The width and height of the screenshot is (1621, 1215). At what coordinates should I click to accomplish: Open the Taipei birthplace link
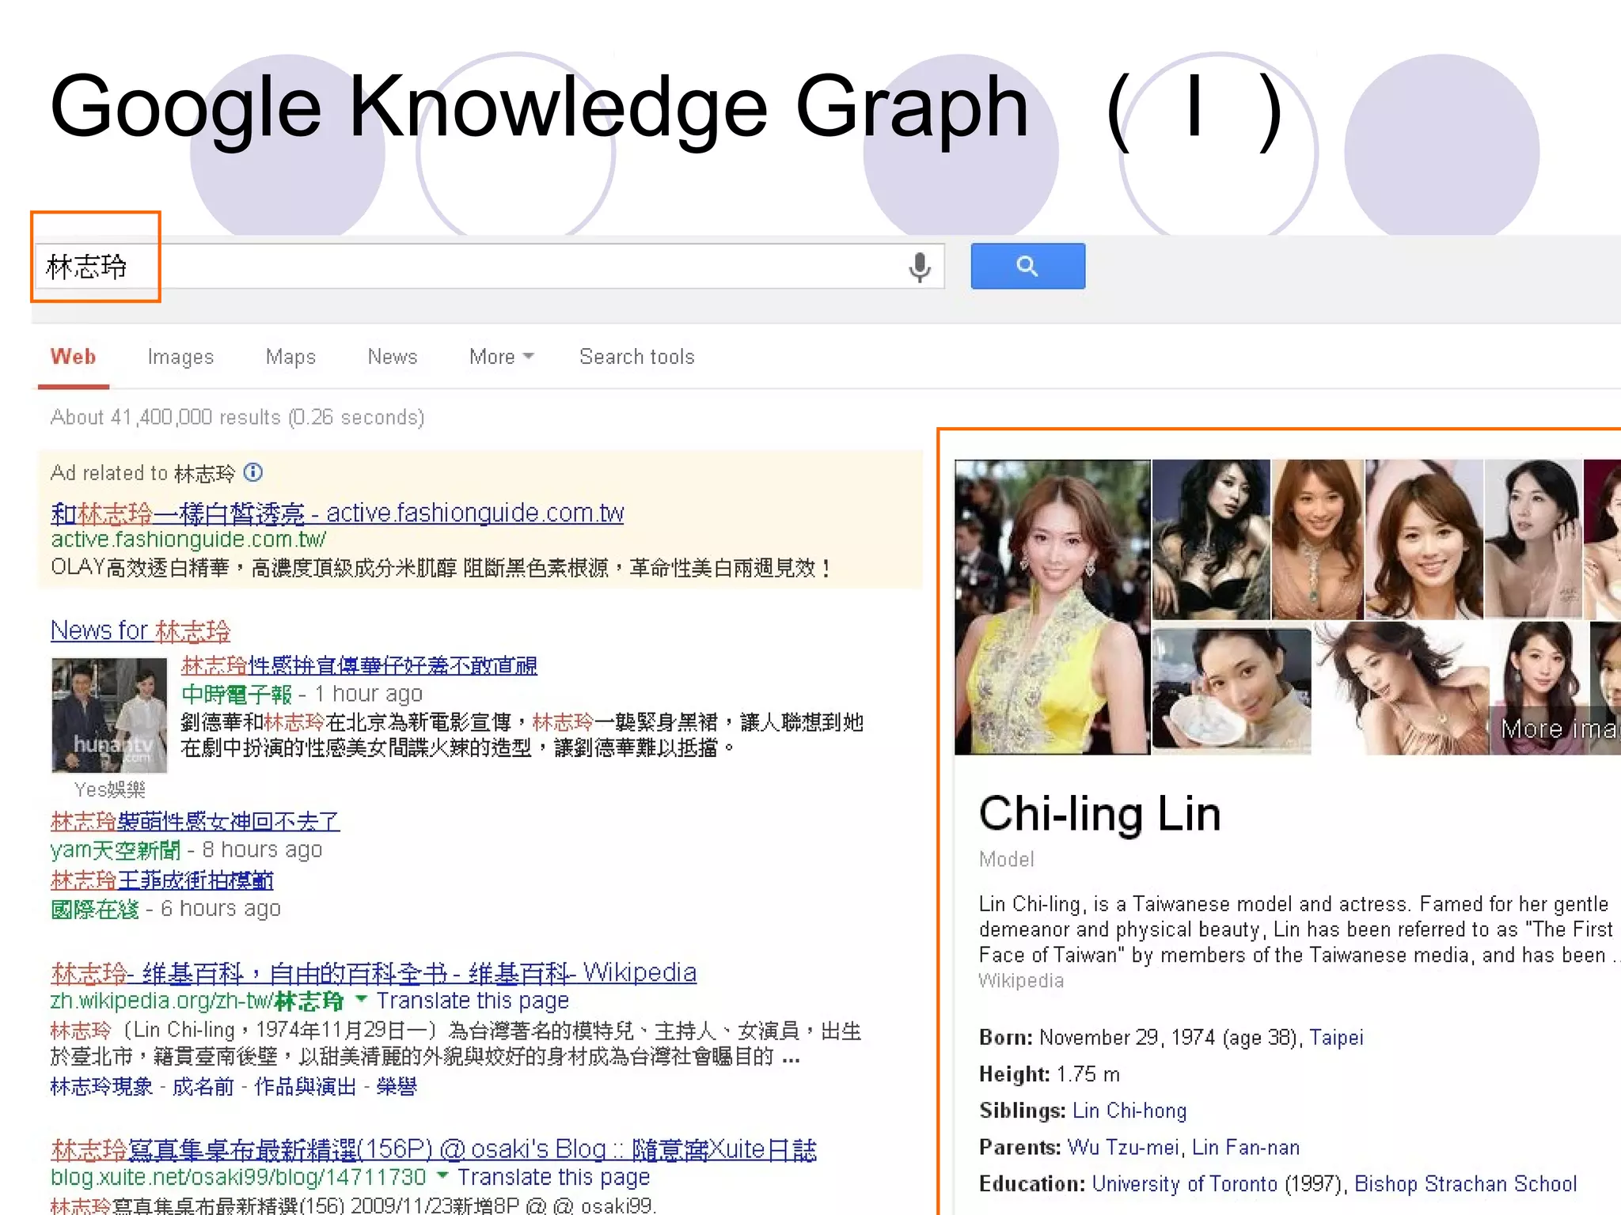[x=1336, y=1038]
